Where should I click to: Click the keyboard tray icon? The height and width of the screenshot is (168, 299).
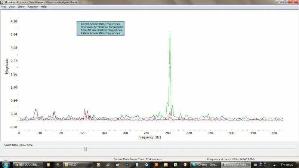(x=255, y=165)
